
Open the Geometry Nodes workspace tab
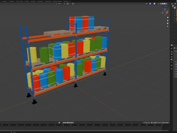tap(57, 1)
